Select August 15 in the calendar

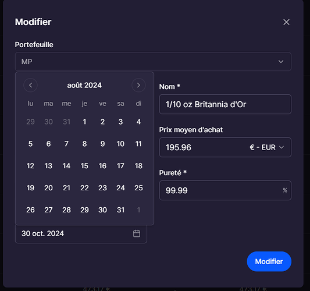coord(84,166)
